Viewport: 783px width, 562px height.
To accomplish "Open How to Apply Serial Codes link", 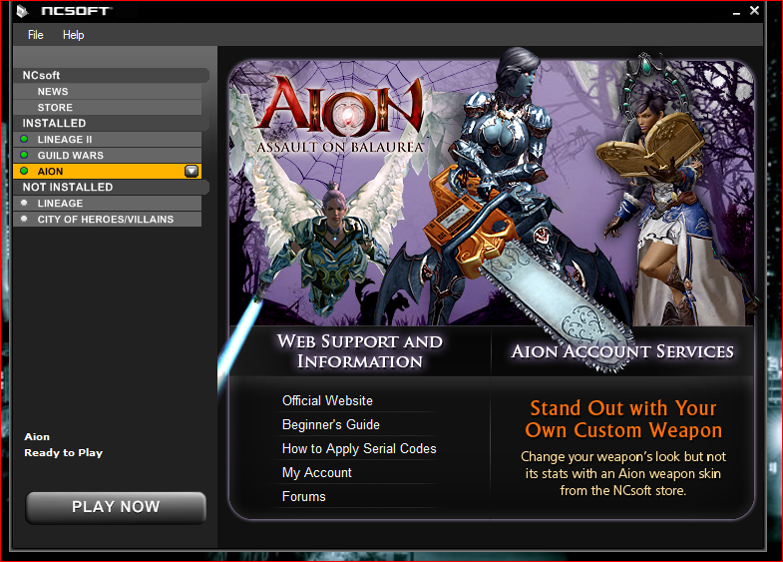I will [359, 448].
